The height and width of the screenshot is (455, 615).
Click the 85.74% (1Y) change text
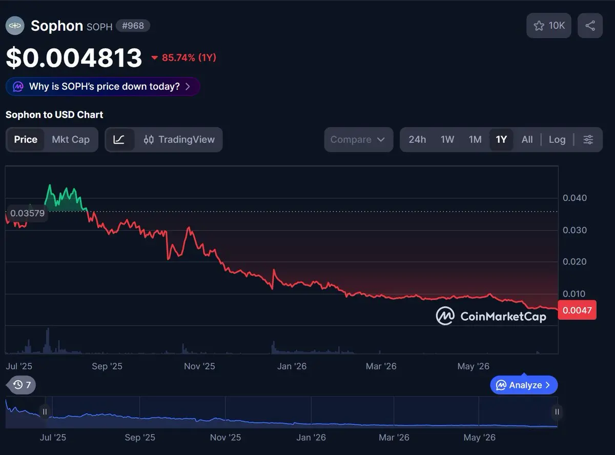pos(189,57)
